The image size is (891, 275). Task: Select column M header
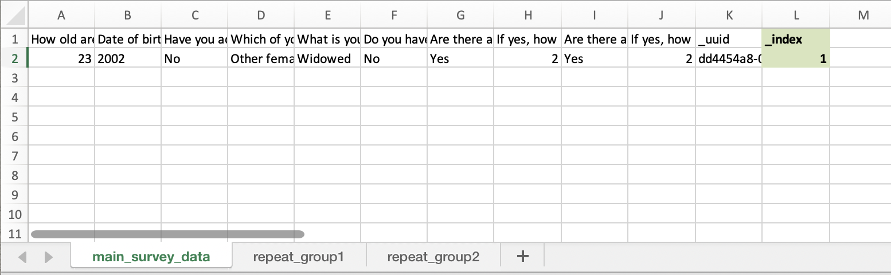[863, 15]
